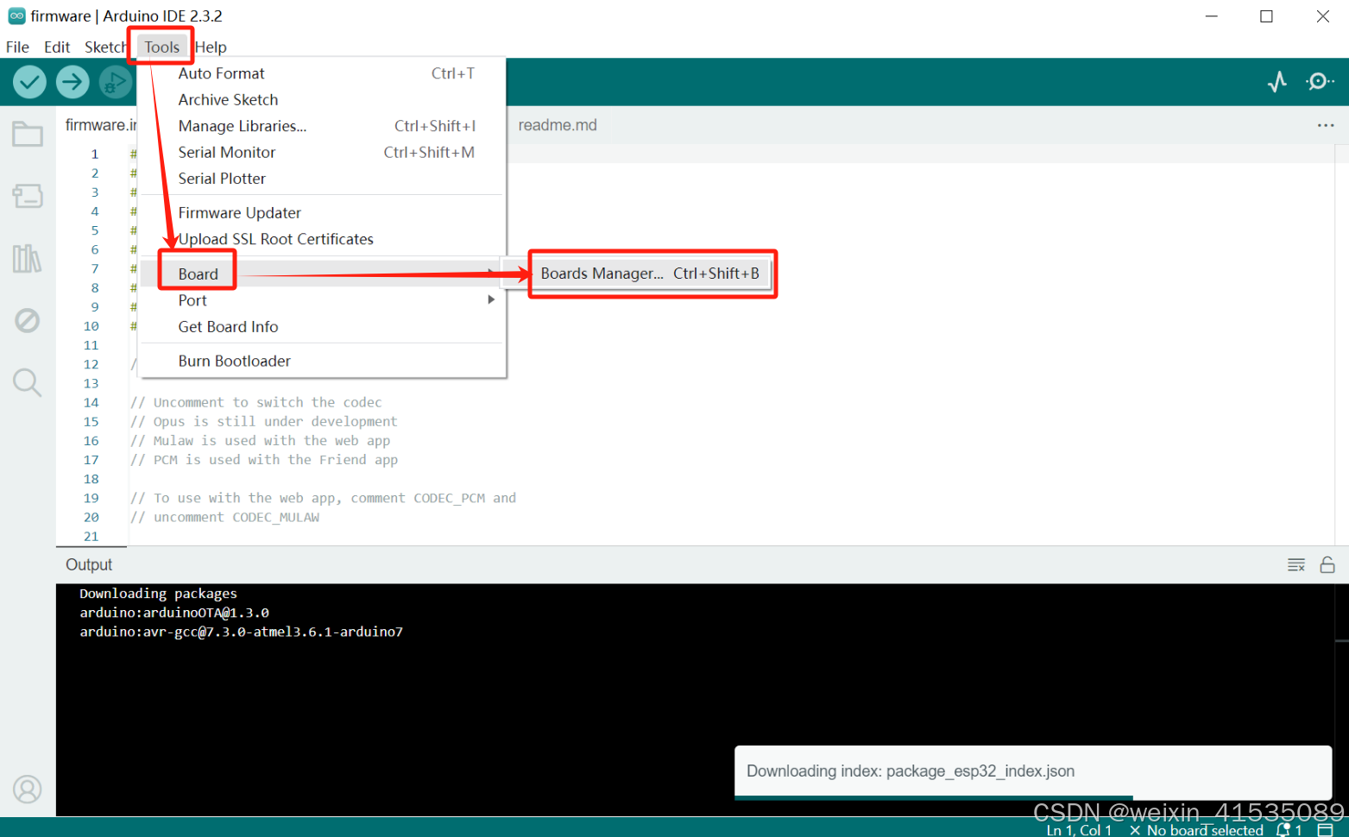Open the Help menu

click(x=211, y=47)
